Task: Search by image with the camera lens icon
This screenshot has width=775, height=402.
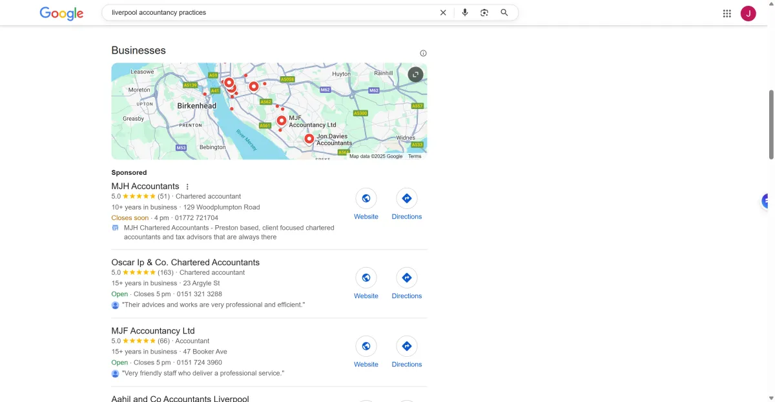Action: click(484, 12)
